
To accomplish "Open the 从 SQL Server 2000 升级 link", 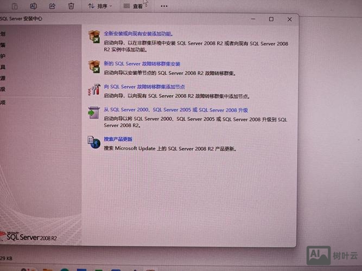I will (x=176, y=110).
